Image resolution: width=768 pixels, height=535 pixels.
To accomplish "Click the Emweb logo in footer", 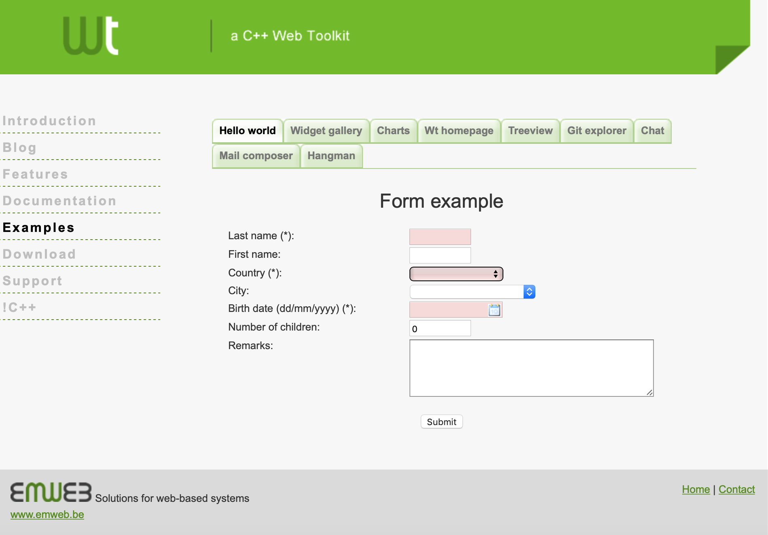I will (51, 492).
